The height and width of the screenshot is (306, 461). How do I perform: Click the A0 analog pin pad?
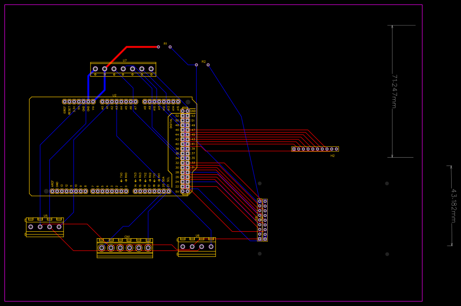pos(103,101)
